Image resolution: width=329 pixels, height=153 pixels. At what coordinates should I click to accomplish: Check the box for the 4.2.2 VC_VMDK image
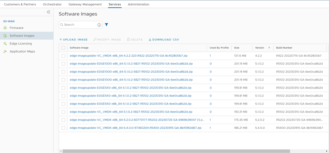(x=63, y=56)
